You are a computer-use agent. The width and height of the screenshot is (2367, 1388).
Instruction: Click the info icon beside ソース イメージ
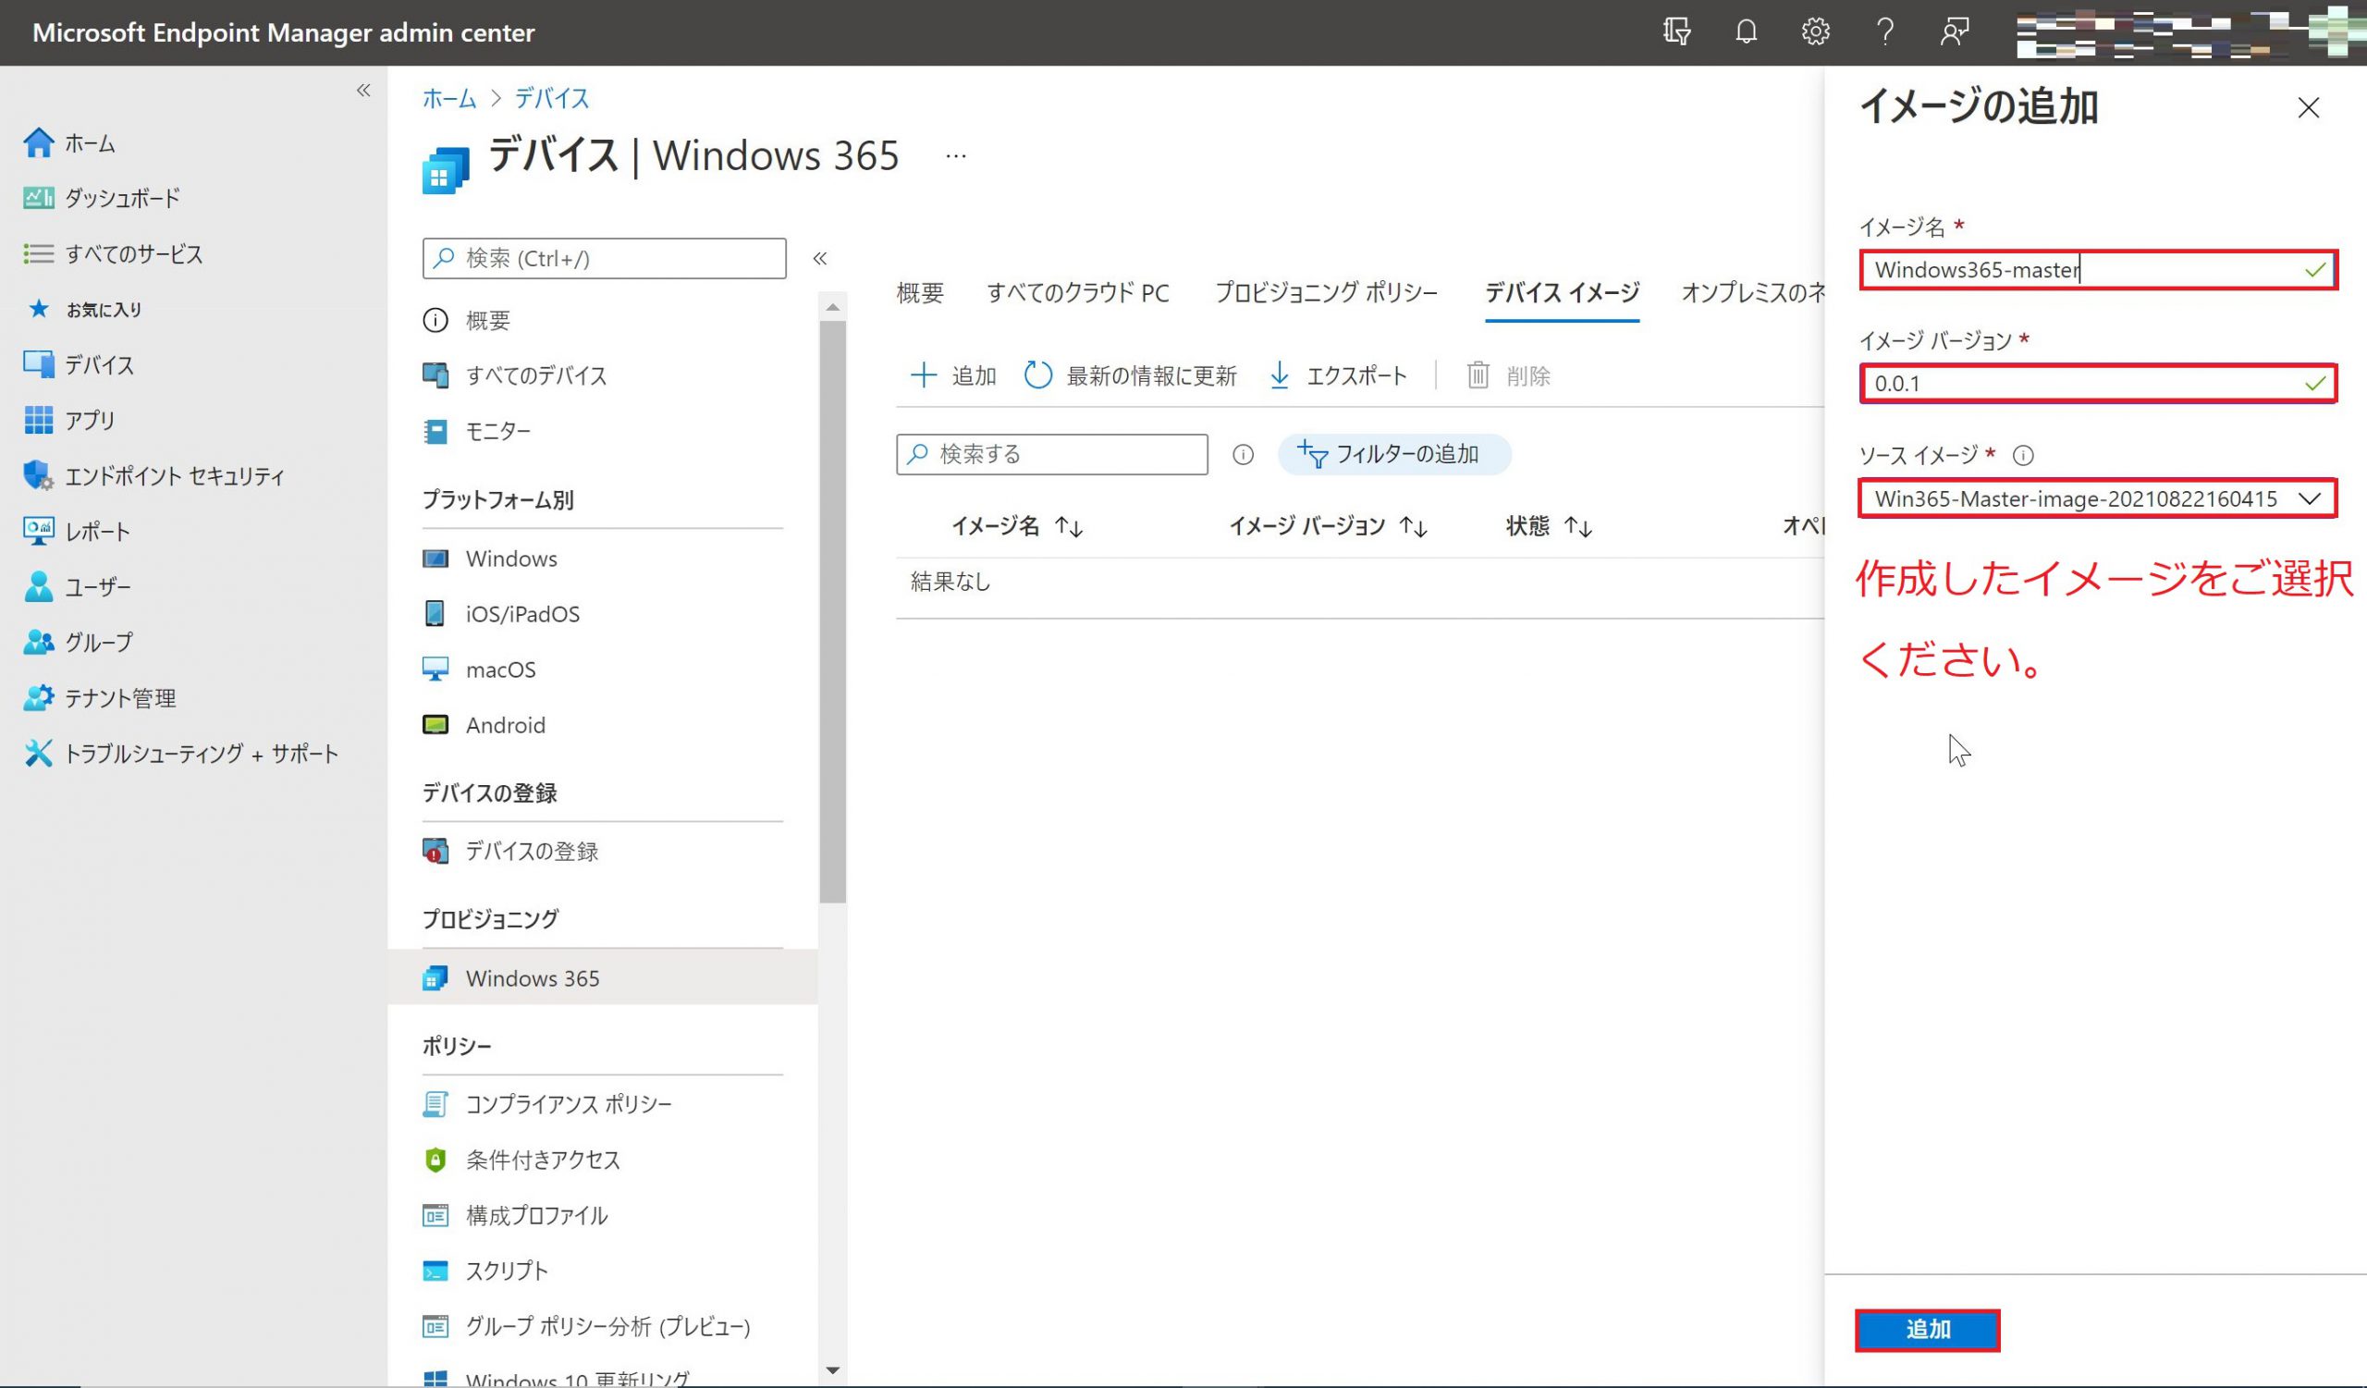coord(2023,456)
